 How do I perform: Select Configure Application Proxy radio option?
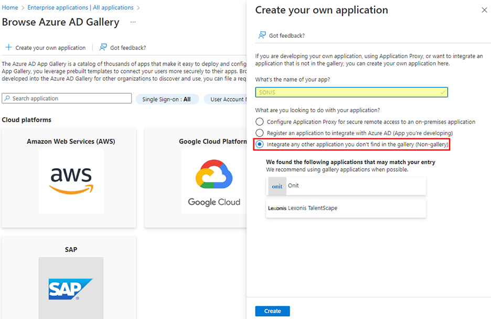[260, 122]
